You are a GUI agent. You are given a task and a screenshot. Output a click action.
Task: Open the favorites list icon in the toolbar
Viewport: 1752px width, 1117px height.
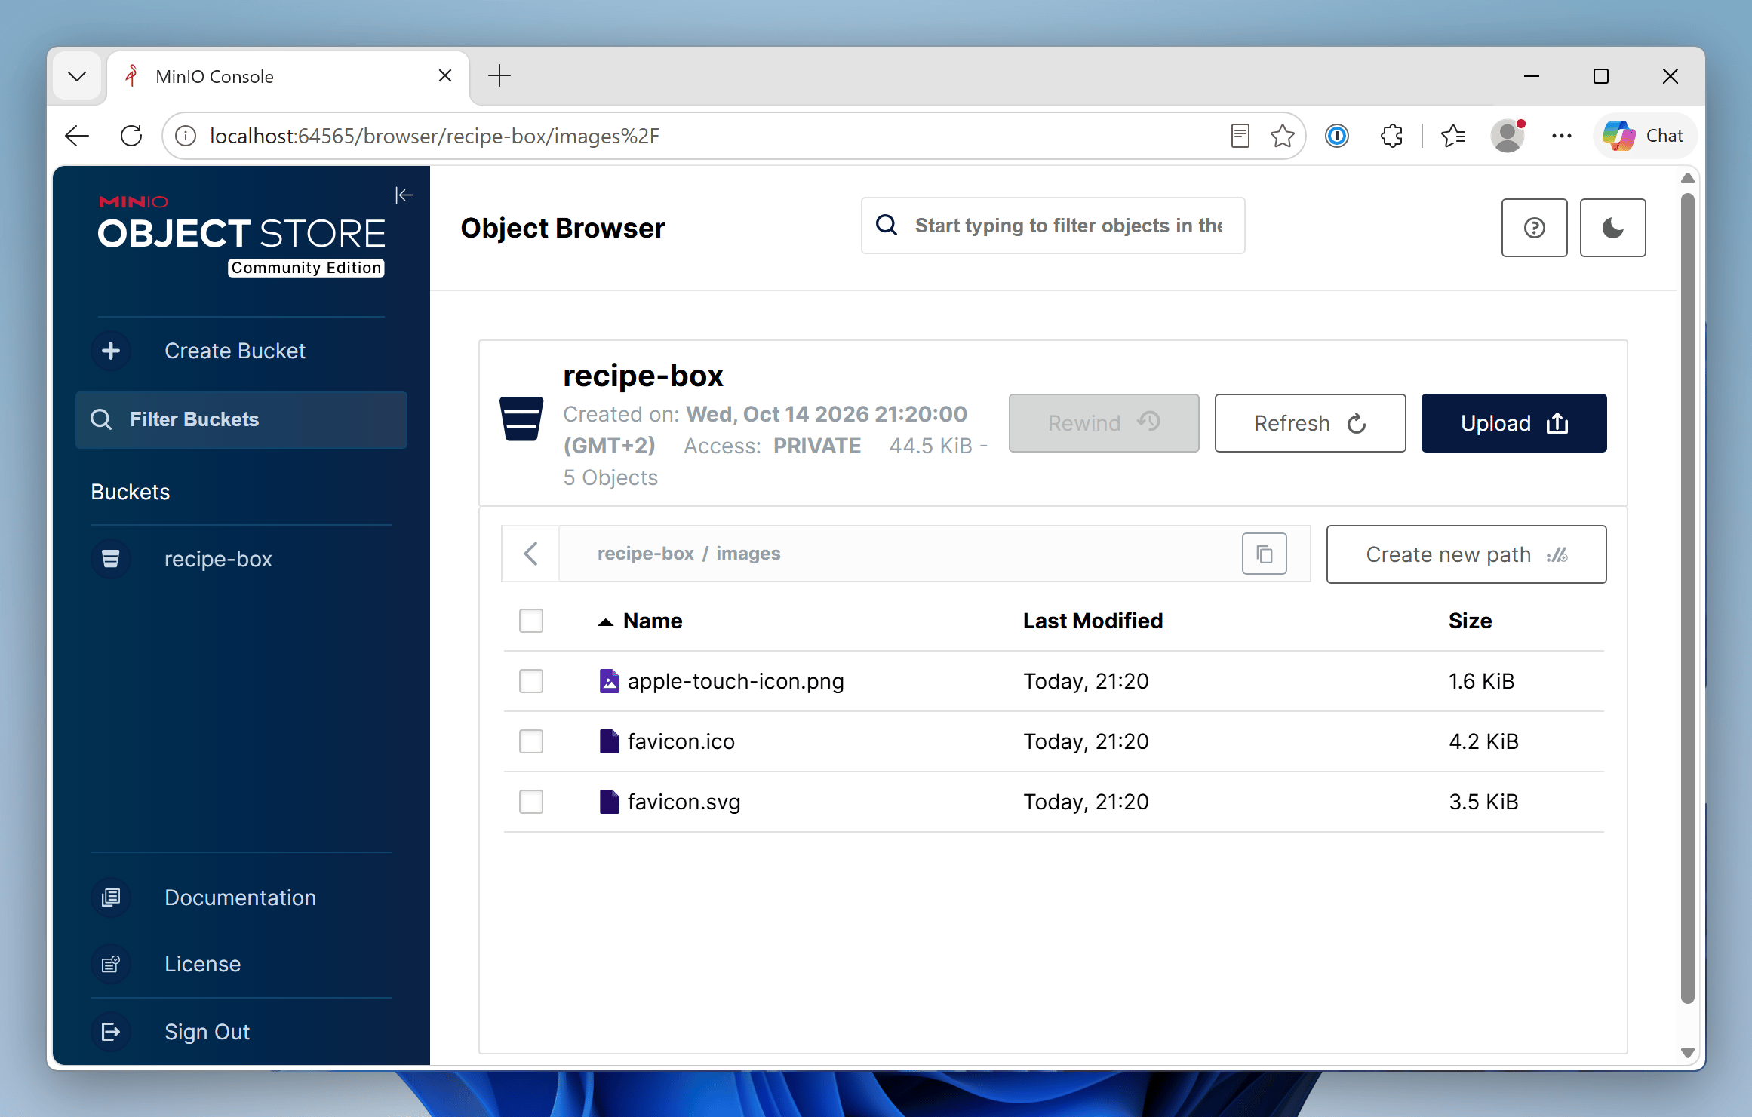pyautogui.click(x=1452, y=136)
